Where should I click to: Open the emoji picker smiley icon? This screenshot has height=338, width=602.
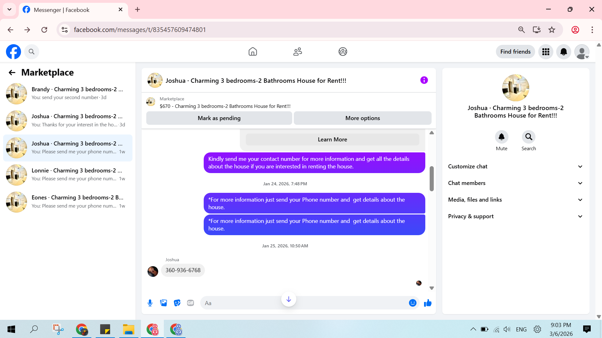412,303
